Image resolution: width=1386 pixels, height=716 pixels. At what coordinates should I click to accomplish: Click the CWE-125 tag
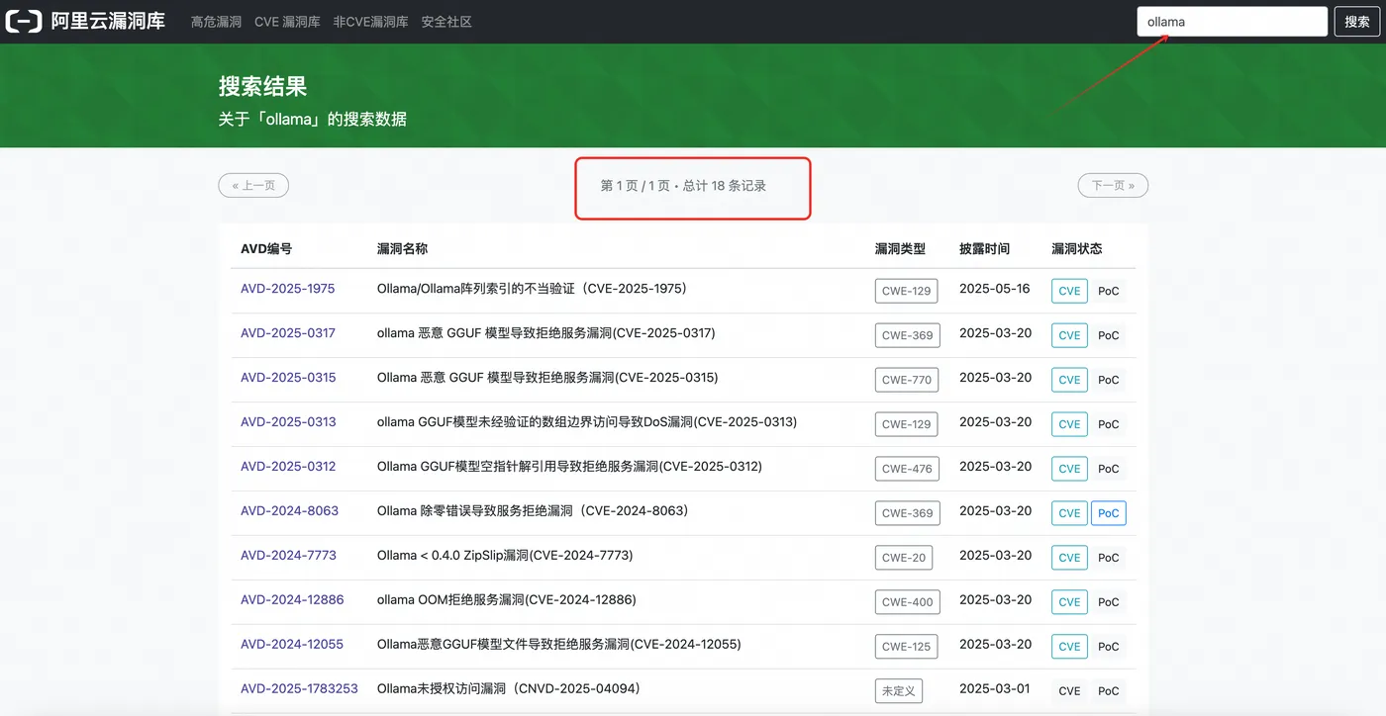point(907,647)
